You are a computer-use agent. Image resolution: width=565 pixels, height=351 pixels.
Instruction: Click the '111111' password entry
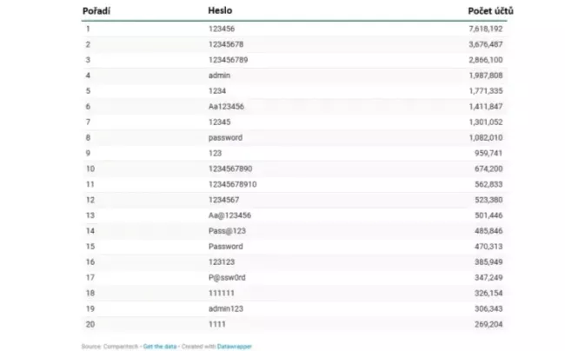point(221,293)
